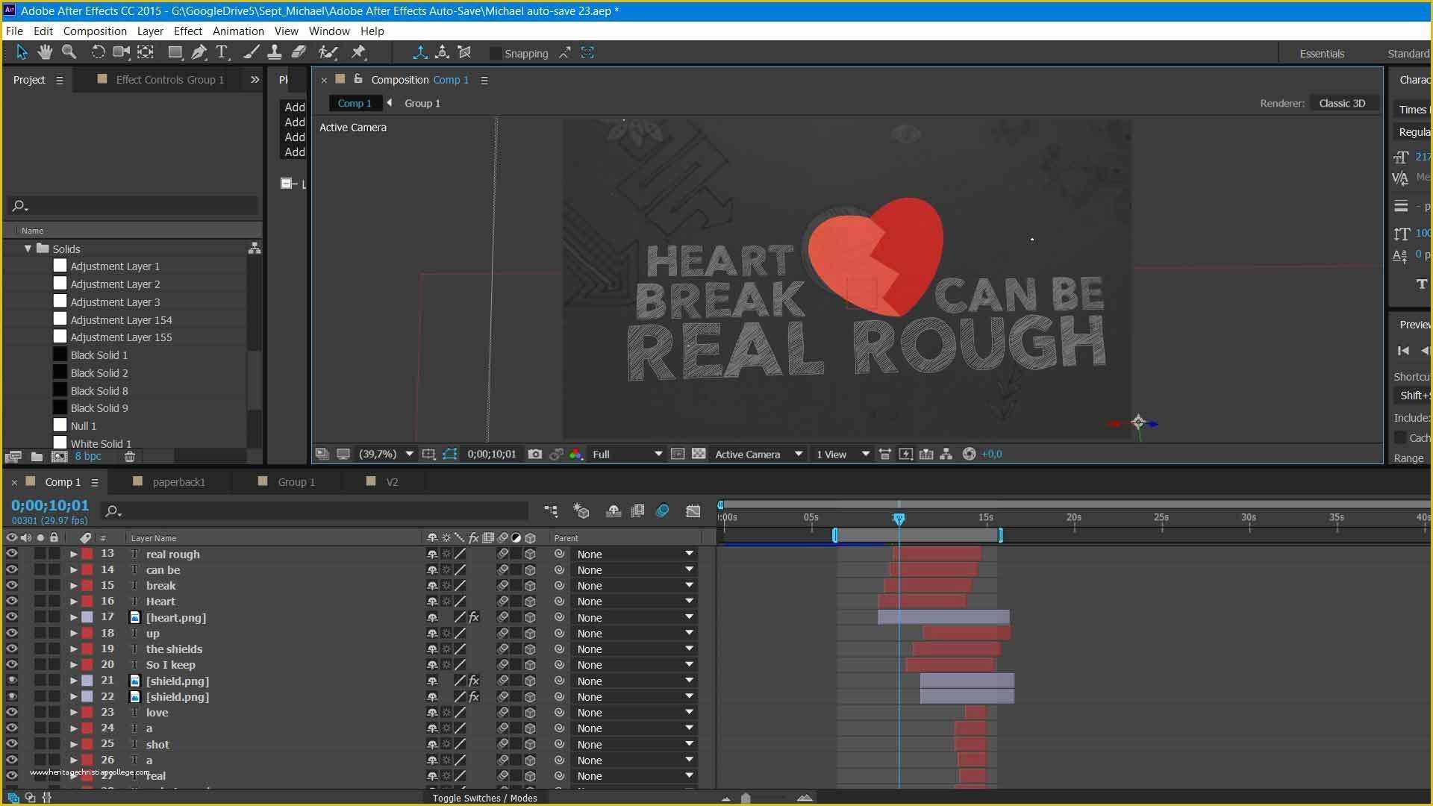Open the timeline graph editor icon
This screenshot has height=806, width=1433.
(693, 511)
